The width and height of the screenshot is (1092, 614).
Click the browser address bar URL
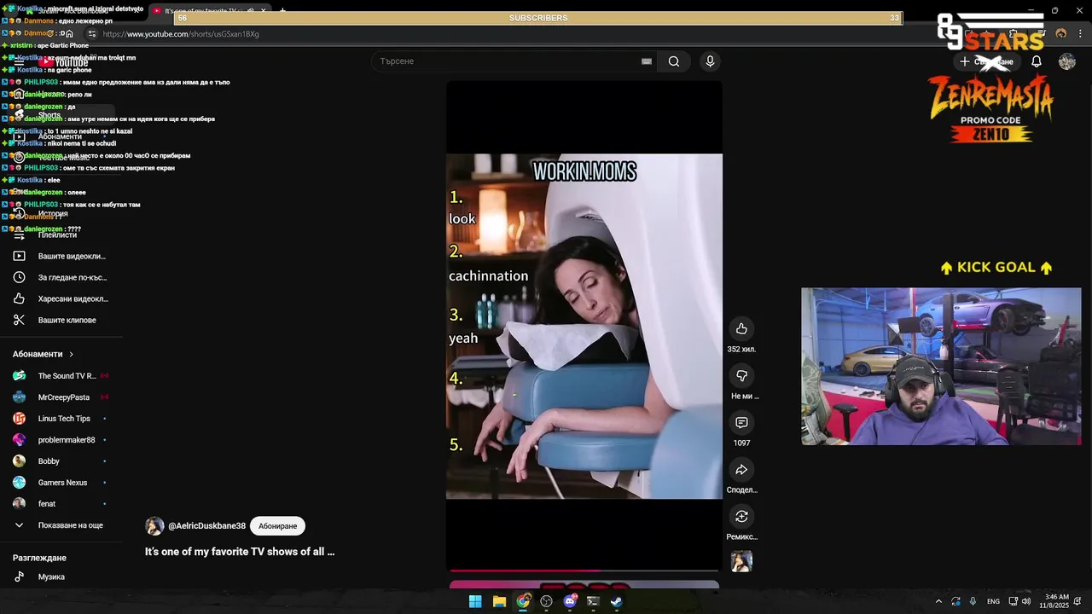coord(181,34)
